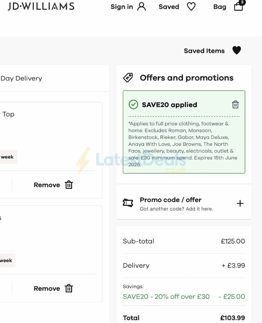Click the Savings: label
The width and height of the screenshot is (262, 323).
tap(133, 287)
